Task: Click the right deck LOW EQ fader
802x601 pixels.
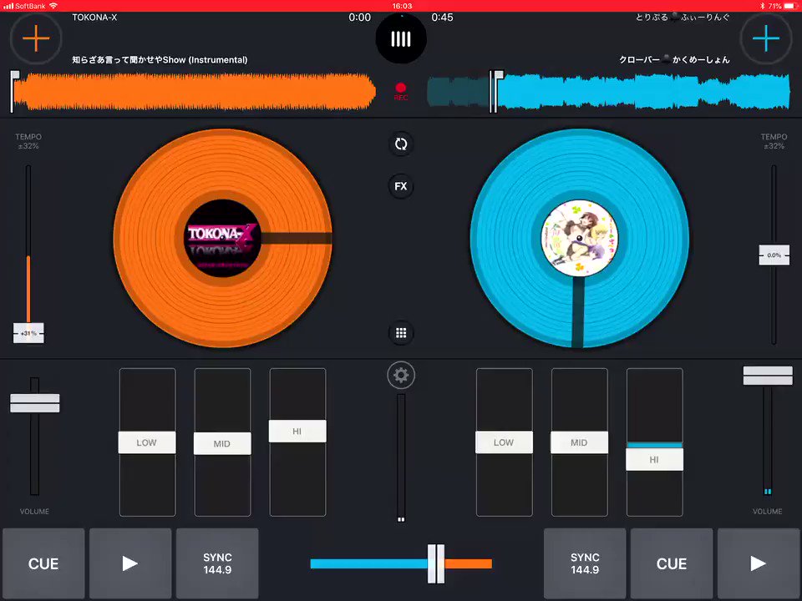Action: (504, 442)
